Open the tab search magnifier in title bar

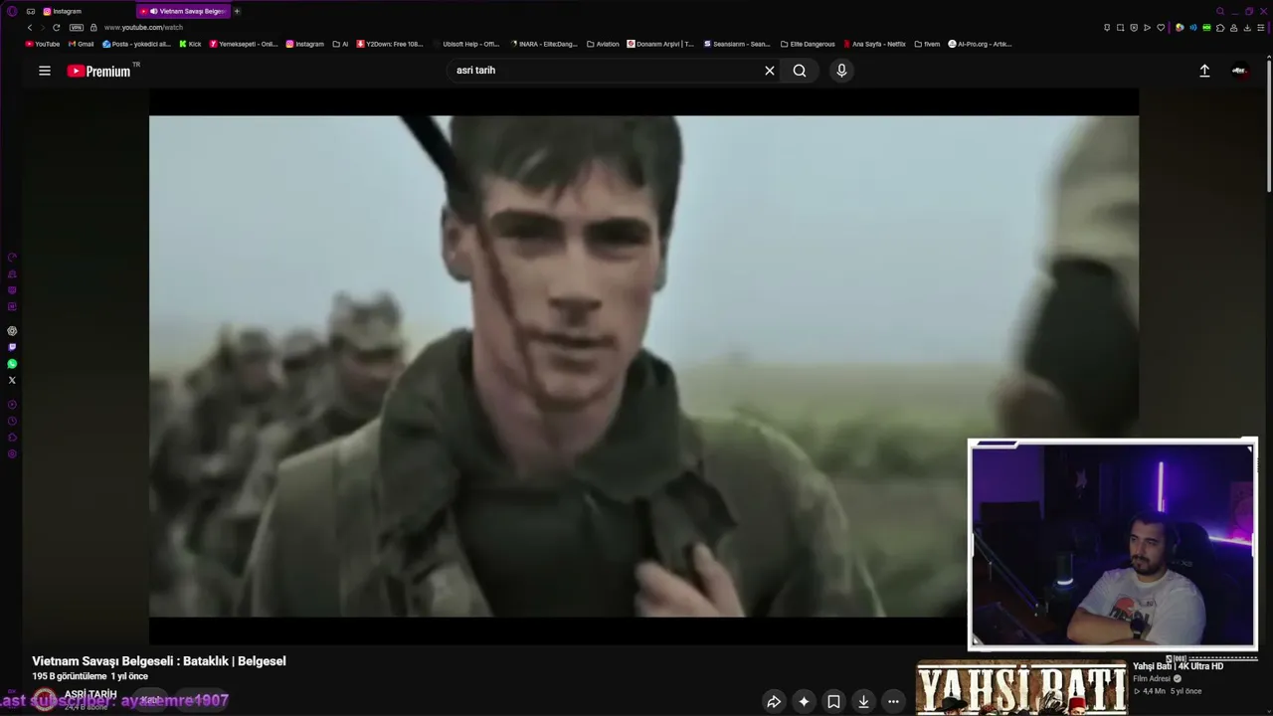[x=1220, y=11]
